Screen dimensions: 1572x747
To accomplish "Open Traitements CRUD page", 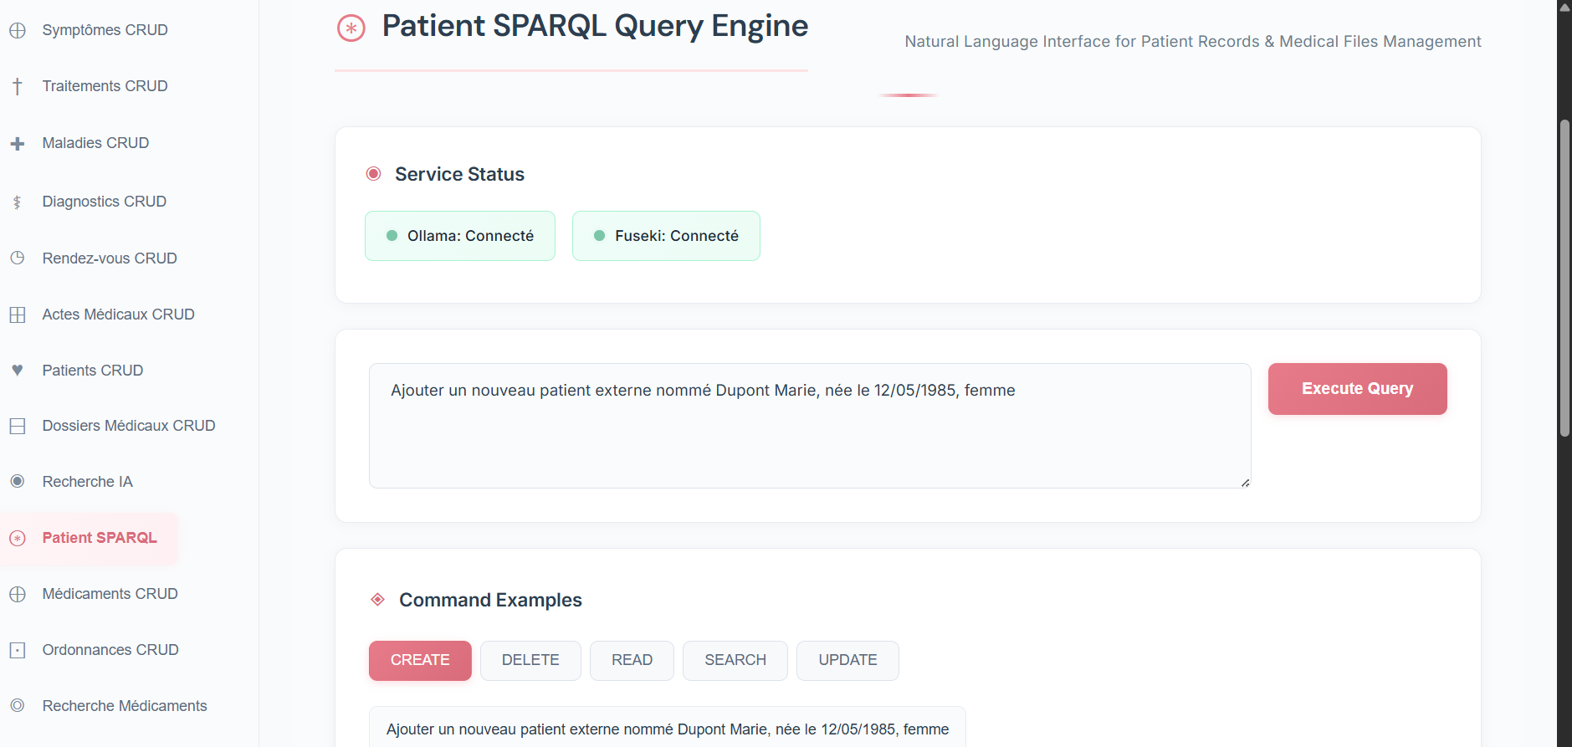I will click(x=105, y=86).
